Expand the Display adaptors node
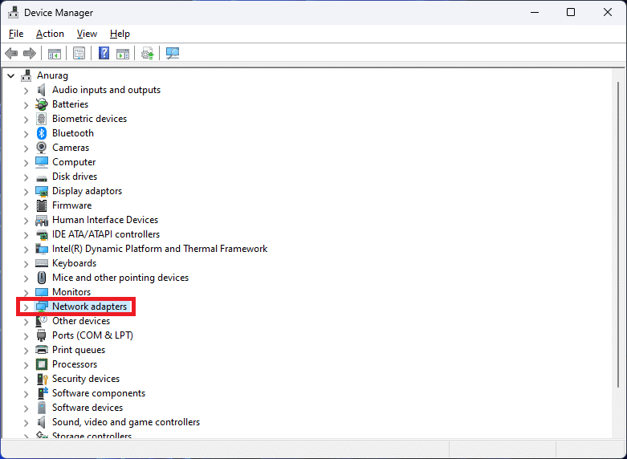This screenshot has width=627, height=459. pyautogui.click(x=26, y=191)
